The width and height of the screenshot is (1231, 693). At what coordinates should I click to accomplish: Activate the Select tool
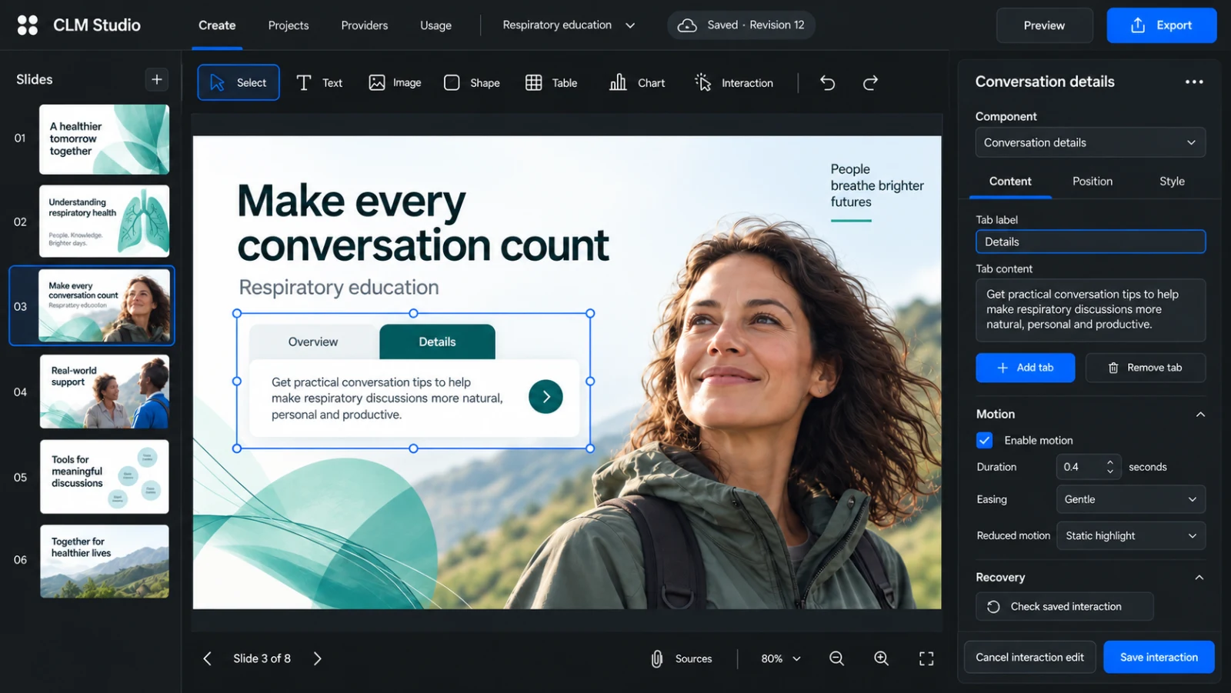[x=239, y=82]
